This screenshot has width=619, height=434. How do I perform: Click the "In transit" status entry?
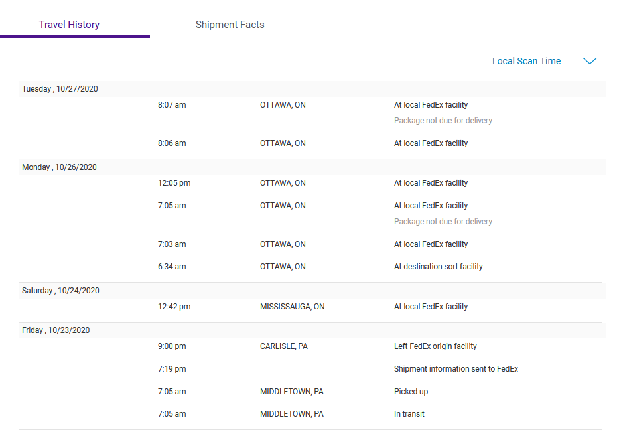click(x=409, y=414)
